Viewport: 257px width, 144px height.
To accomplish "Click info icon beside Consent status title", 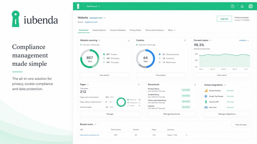I will click(x=210, y=40).
